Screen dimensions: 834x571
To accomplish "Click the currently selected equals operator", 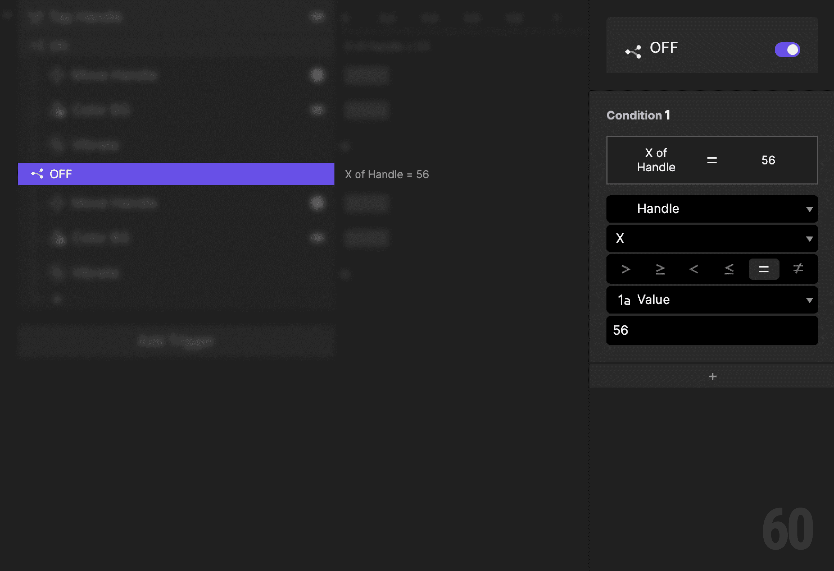I will pyautogui.click(x=764, y=269).
